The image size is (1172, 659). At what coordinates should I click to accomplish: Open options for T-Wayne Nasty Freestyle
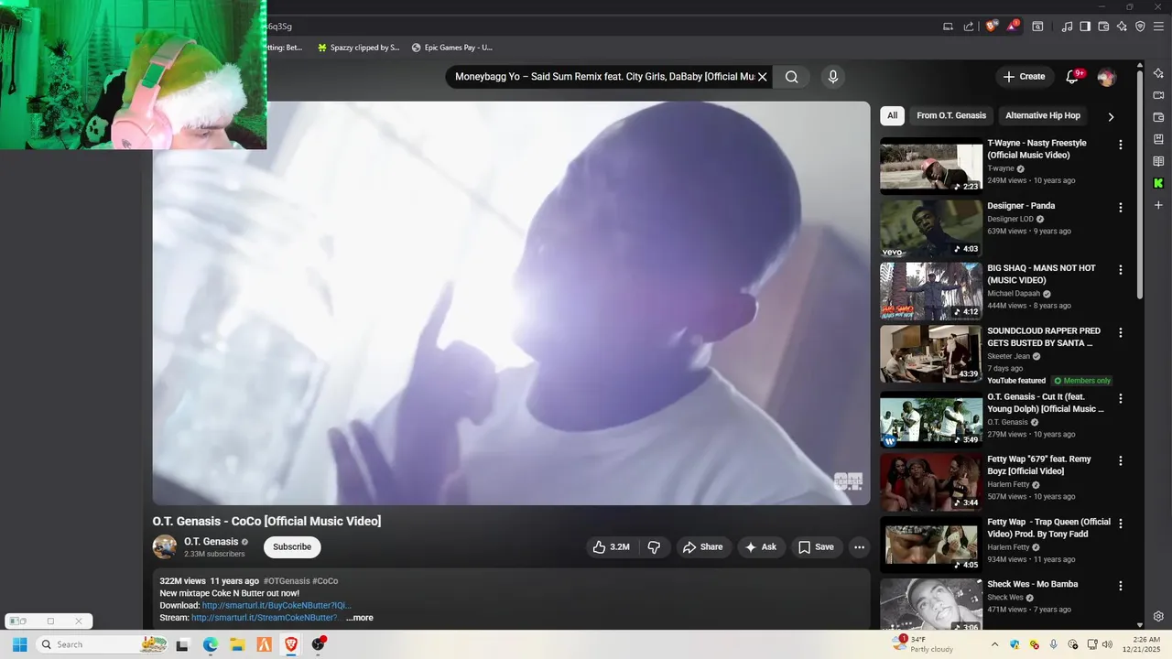tap(1120, 145)
